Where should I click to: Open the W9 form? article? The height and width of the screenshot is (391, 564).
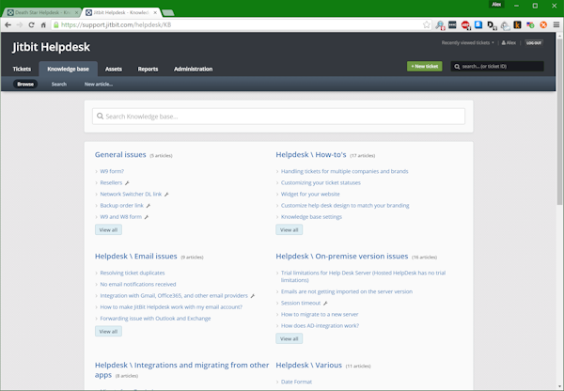(x=112, y=171)
